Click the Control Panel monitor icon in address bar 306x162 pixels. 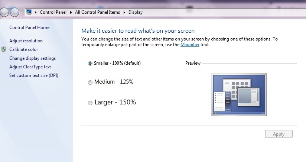(29, 12)
